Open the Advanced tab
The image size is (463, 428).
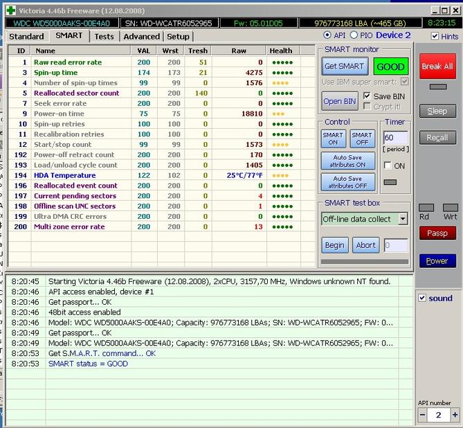[x=141, y=36]
